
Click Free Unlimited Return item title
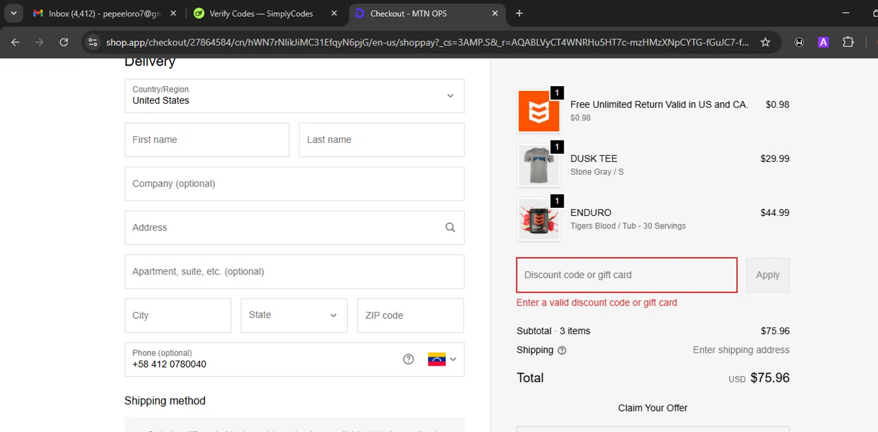(660, 105)
